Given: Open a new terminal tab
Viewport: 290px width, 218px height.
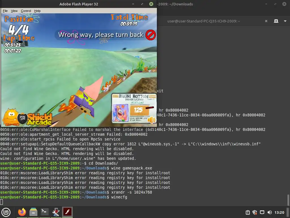Looking at the screenshot, I should [x=276, y=21].
